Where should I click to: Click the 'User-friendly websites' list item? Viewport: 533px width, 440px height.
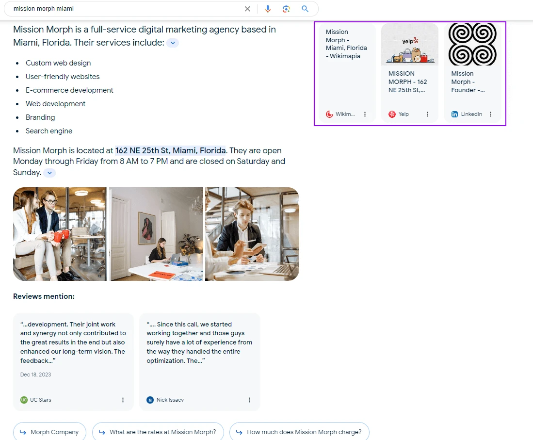[63, 77]
